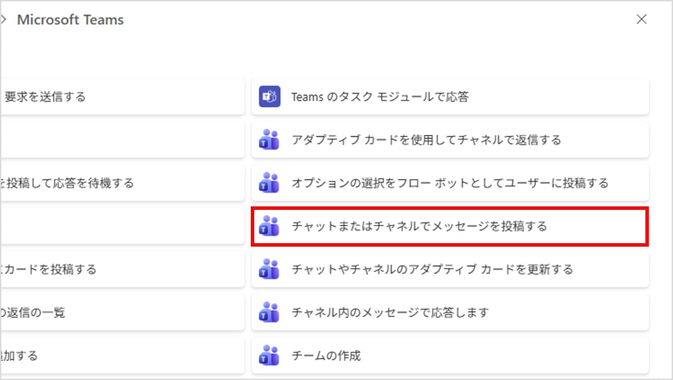Choose the チームの作成 action
This screenshot has width=673, height=380.
click(x=326, y=355)
